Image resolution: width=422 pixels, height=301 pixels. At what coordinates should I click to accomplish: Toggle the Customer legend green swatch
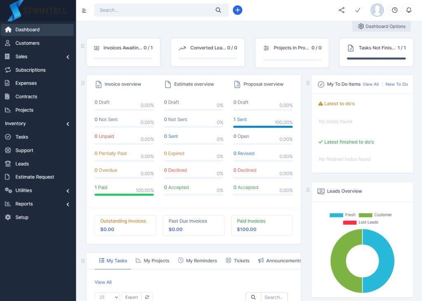365,215
